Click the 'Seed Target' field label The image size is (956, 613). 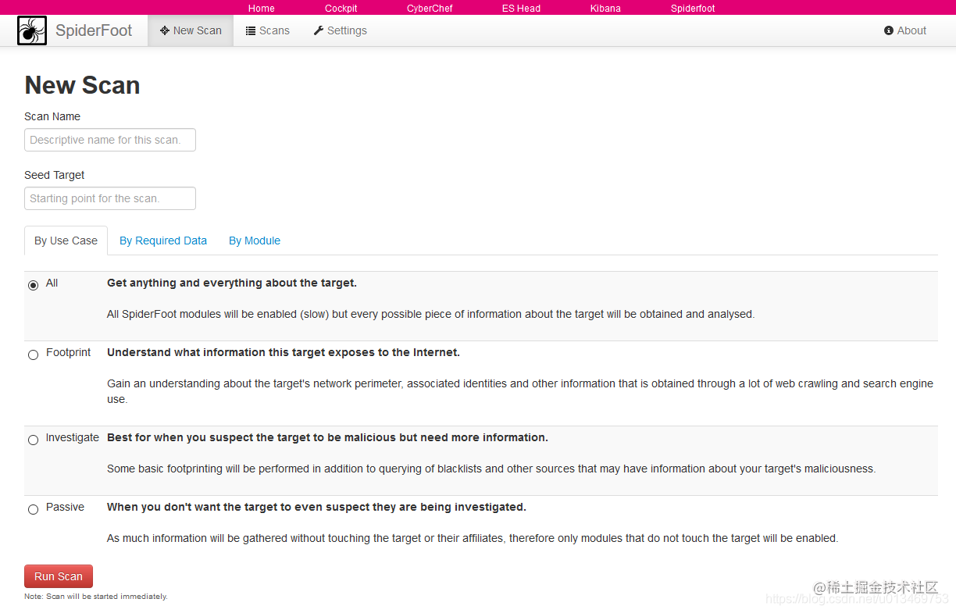coord(55,175)
